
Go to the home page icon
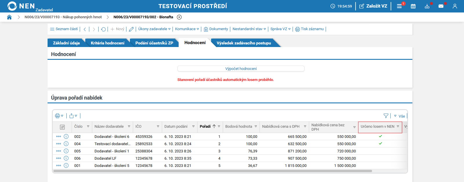click(x=9, y=17)
